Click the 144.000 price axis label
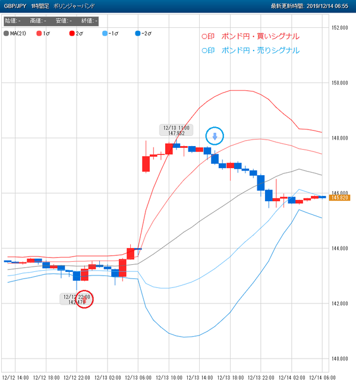This screenshot has width=356, height=380. pyautogui.click(x=339, y=248)
